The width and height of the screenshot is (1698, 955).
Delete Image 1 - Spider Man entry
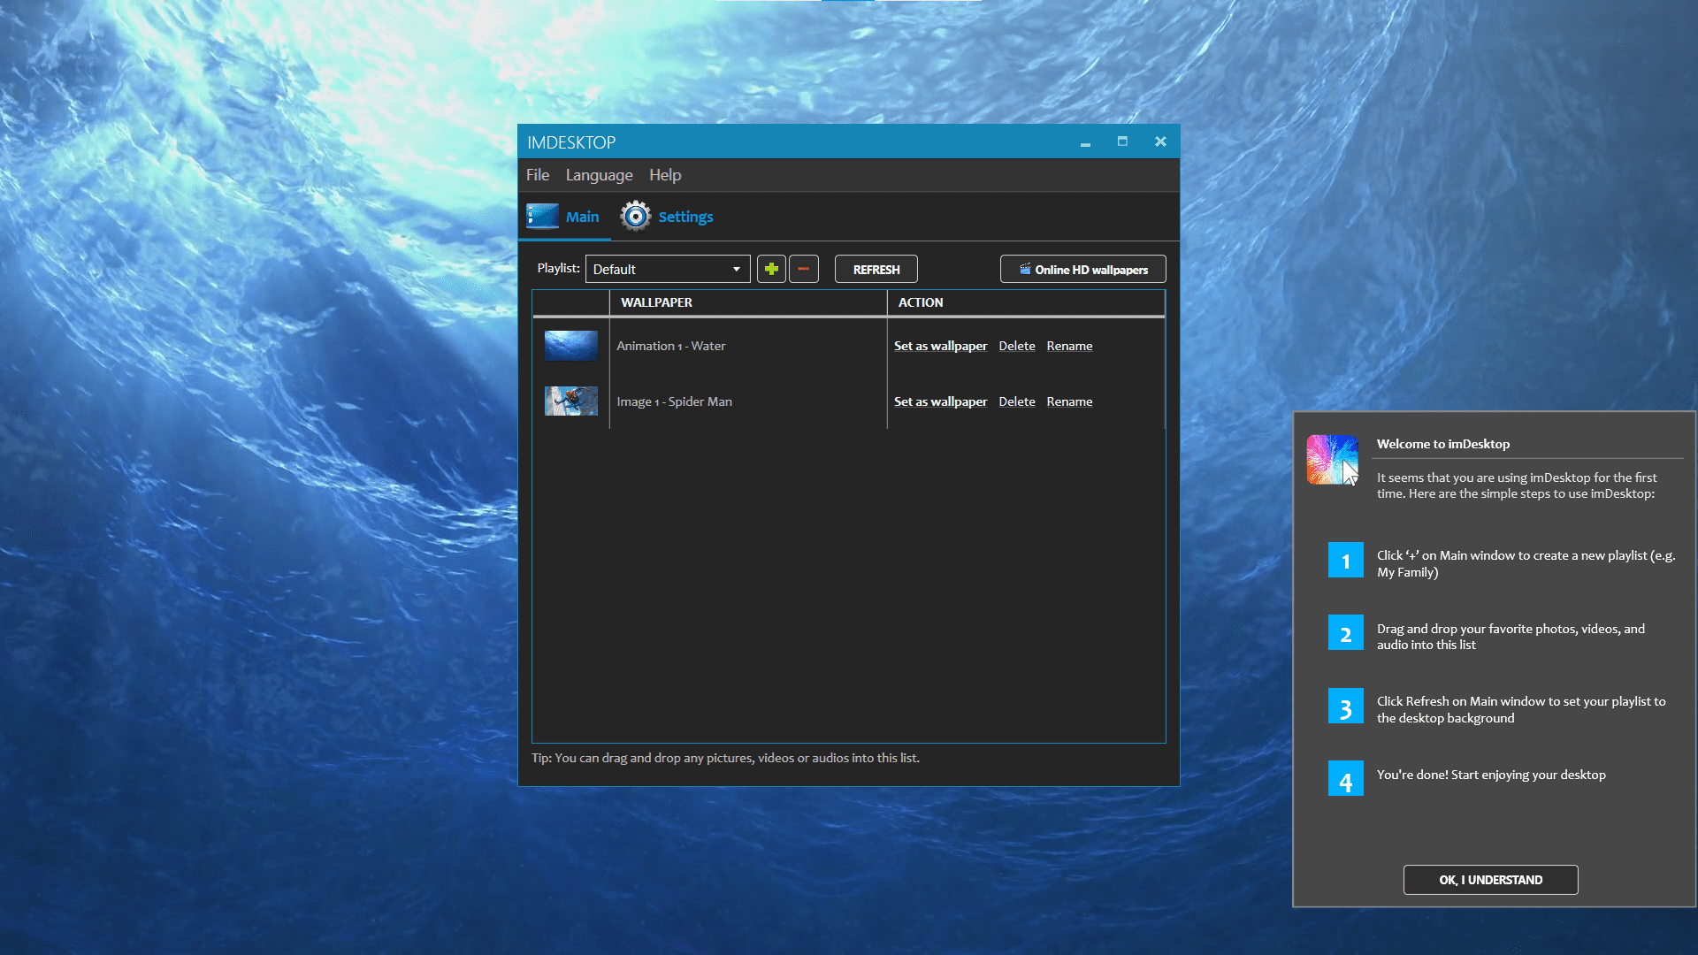coord(1016,401)
